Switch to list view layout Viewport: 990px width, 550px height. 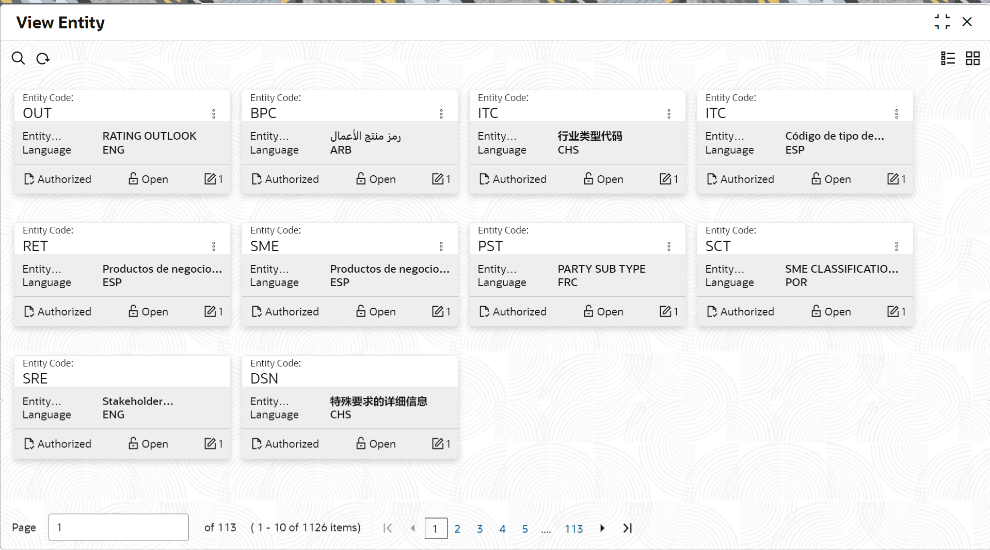[x=948, y=58]
